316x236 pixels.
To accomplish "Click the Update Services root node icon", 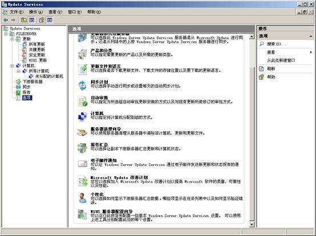I will (x=6, y=29).
